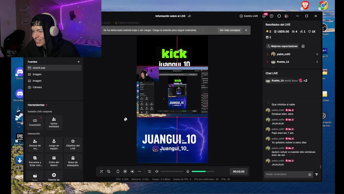Open the Deseos de los... tool
The height and width of the screenshot is (194, 344).
(x=35, y=144)
